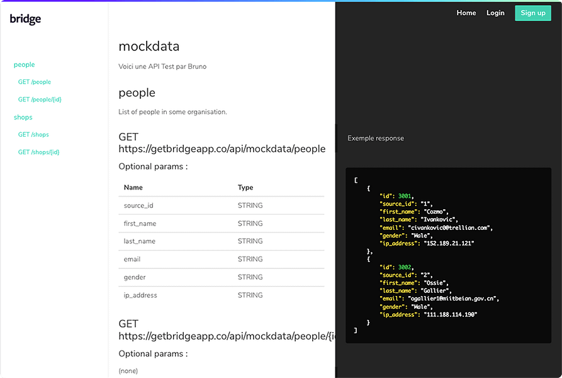Click the people section heading
The height and width of the screenshot is (378, 562).
click(137, 93)
